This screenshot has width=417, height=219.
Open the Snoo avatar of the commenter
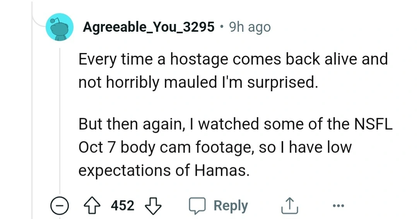tap(60, 27)
